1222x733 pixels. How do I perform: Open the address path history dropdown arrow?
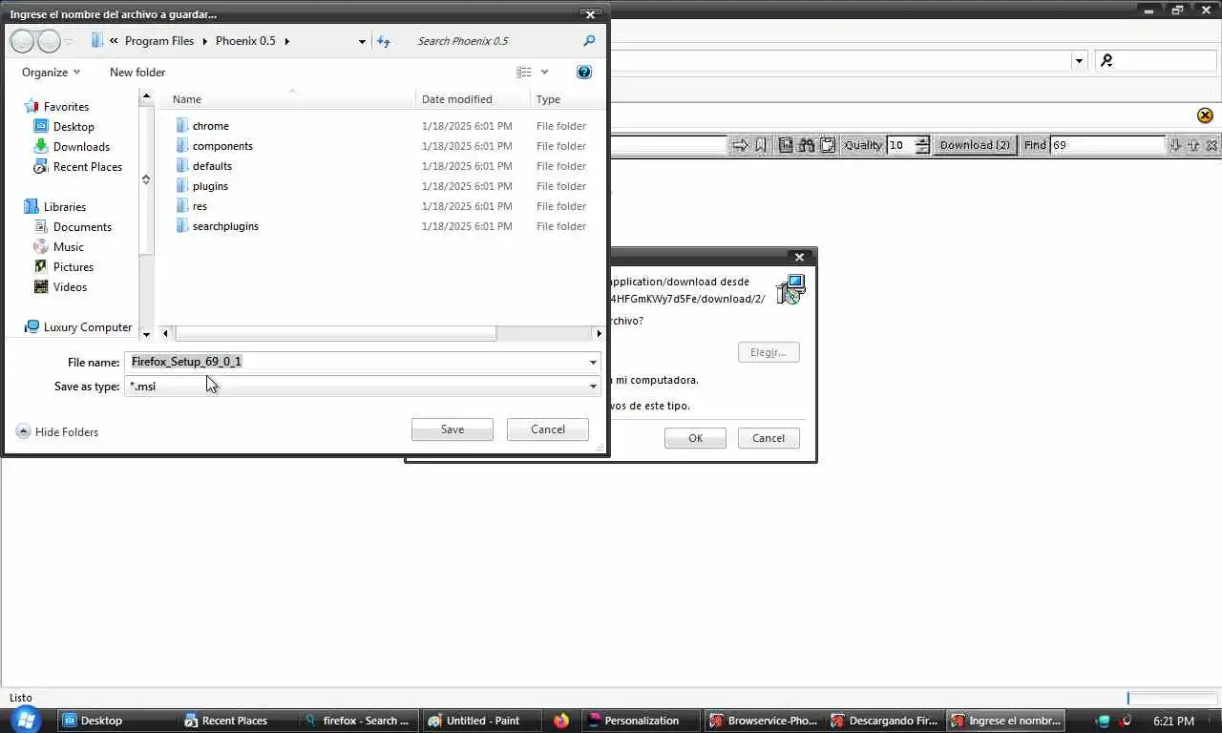(x=362, y=41)
